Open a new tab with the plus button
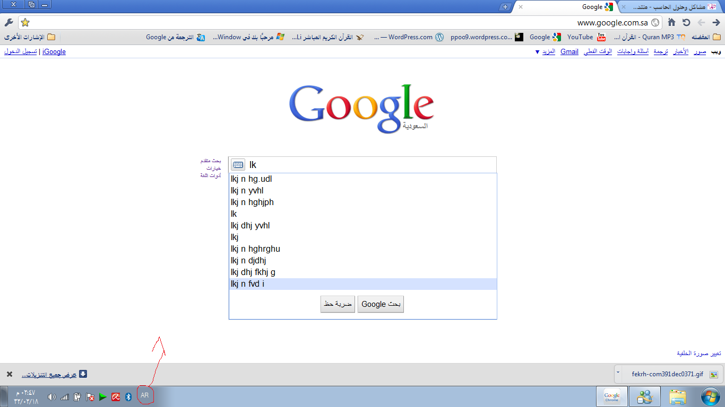The image size is (725, 407). 505,7
